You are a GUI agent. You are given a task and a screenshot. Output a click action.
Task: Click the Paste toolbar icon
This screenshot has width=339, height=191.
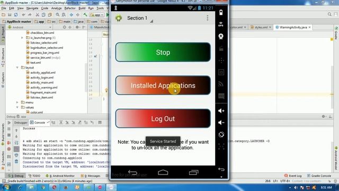point(50,15)
